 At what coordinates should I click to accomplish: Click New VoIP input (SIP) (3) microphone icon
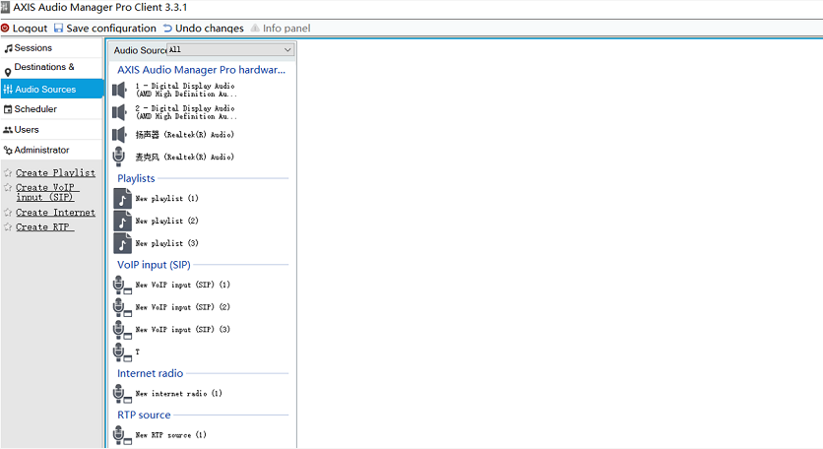coord(122,330)
